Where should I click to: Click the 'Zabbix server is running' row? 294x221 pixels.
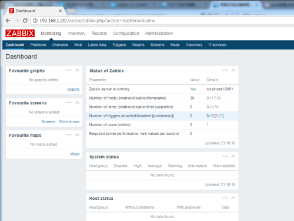tap(162, 89)
